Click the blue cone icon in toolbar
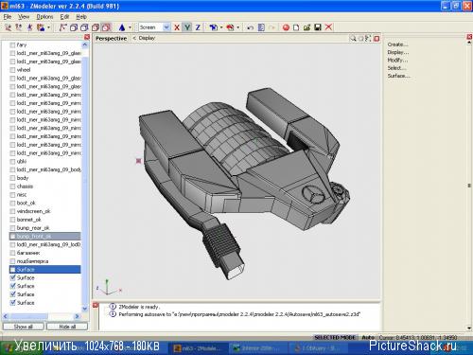The image size is (473, 355). [122, 27]
